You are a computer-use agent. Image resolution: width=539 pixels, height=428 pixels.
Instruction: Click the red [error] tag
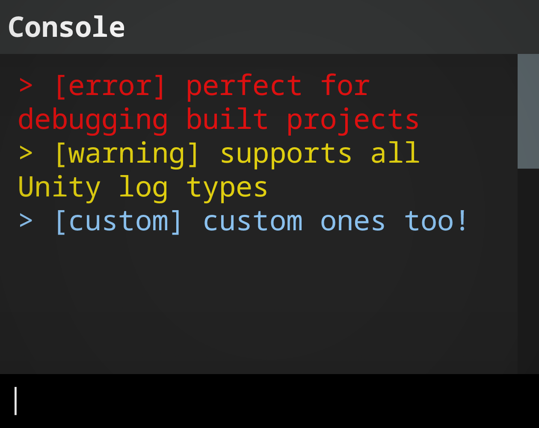(x=110, y=86)
